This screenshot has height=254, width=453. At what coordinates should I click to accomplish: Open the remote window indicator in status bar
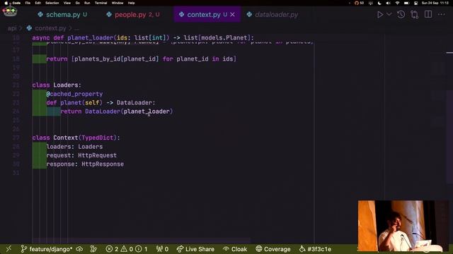point(8,249)
